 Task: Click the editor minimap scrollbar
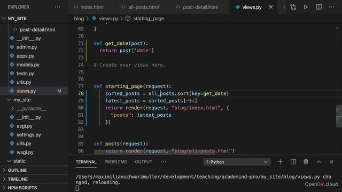click(x=339, y=116)
